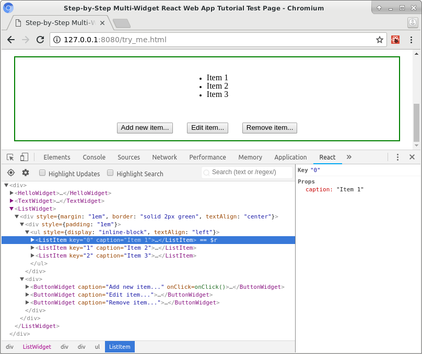
Task: Toggle the device toolbar icon
Action: [24, 157]
